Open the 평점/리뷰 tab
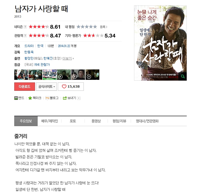This screenshot has height=194, width=201. pos(119,121)
